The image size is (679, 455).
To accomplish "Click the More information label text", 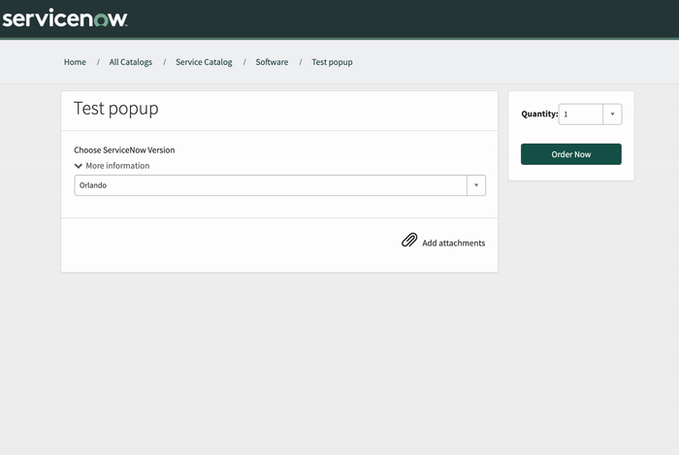I will (x=117, y=166).
